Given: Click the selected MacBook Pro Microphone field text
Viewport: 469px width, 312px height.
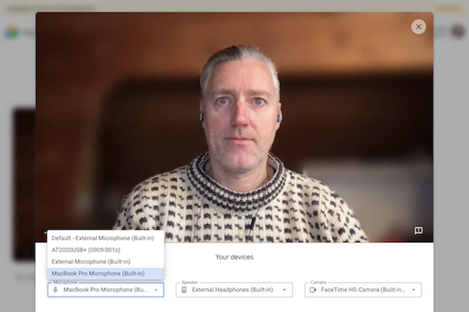Looking at the screenshot, I should tap(105, 290).
